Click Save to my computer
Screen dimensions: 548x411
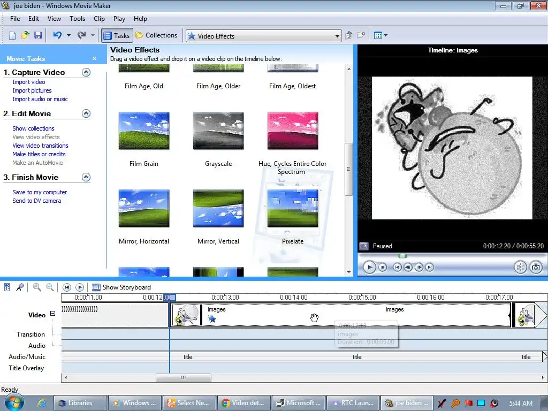[x=40, y=192]
